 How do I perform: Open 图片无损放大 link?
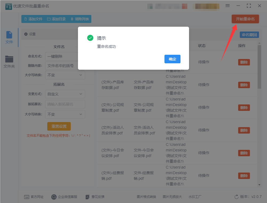pos(172,197)
